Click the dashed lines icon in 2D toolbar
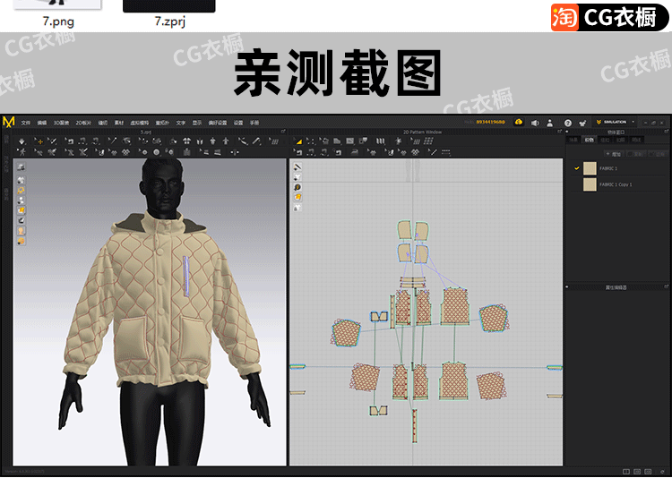The height and width of the screenshot is (478, 672). tap(445, 152)
